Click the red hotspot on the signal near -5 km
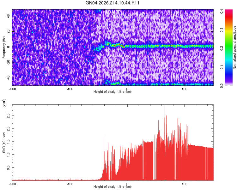 (124, 47)
